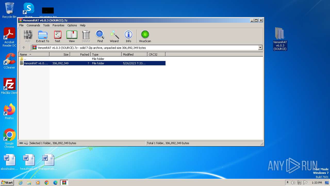Click the volume speaker tray icon
Viewport: 330px width, 186px height.
(x=293, y=183)
